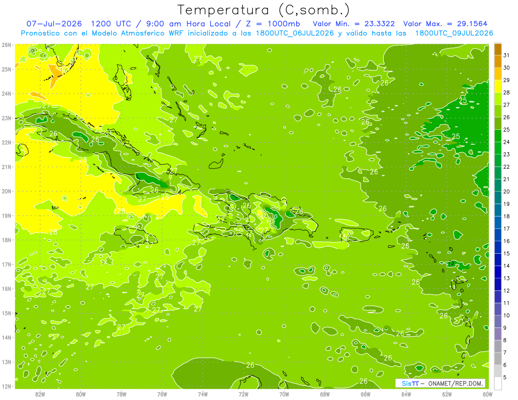Screen dimensions: 518x400
Task: Click the 20N latitude axis label
Action: 6,191
